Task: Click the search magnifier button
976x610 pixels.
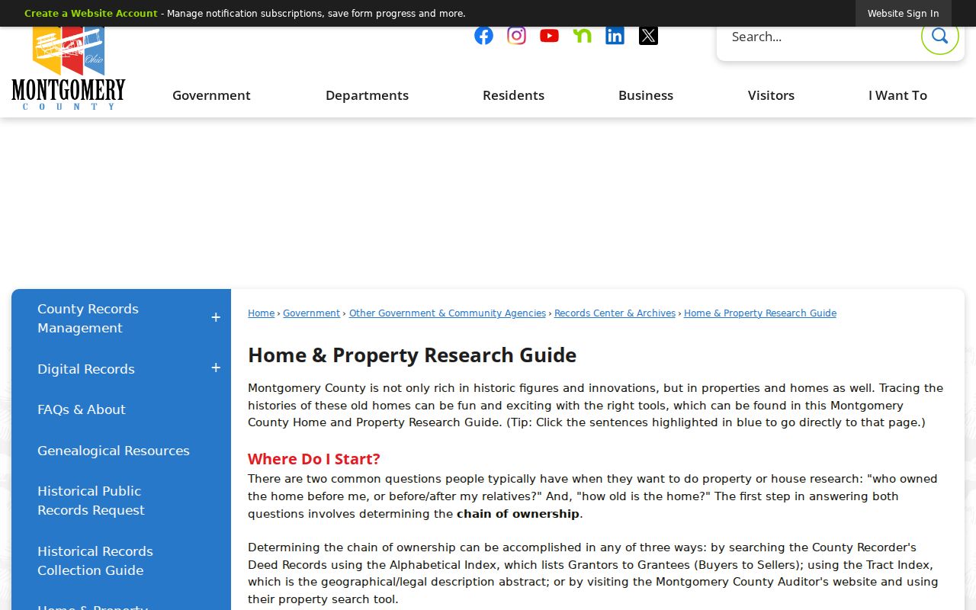Action: pos(939,36)
